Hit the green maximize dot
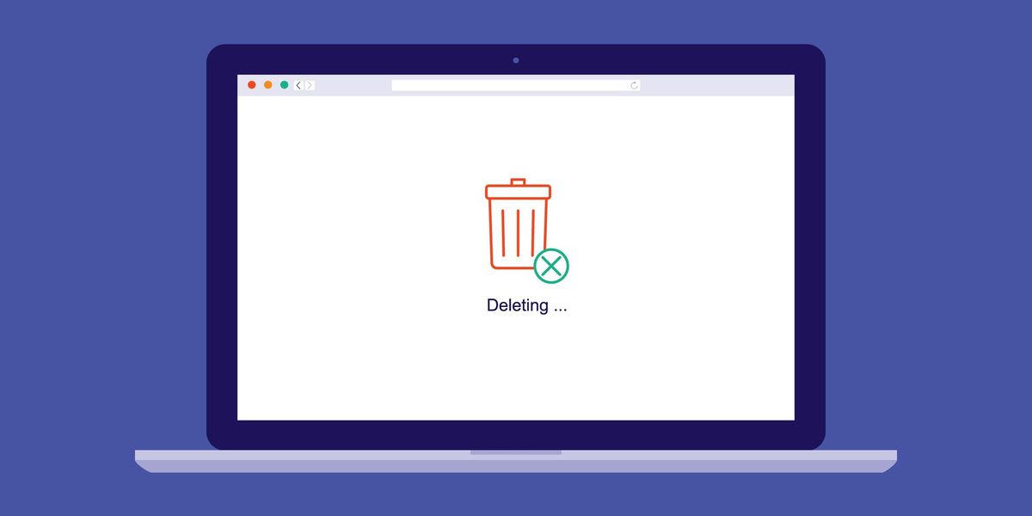 point(284,85)
